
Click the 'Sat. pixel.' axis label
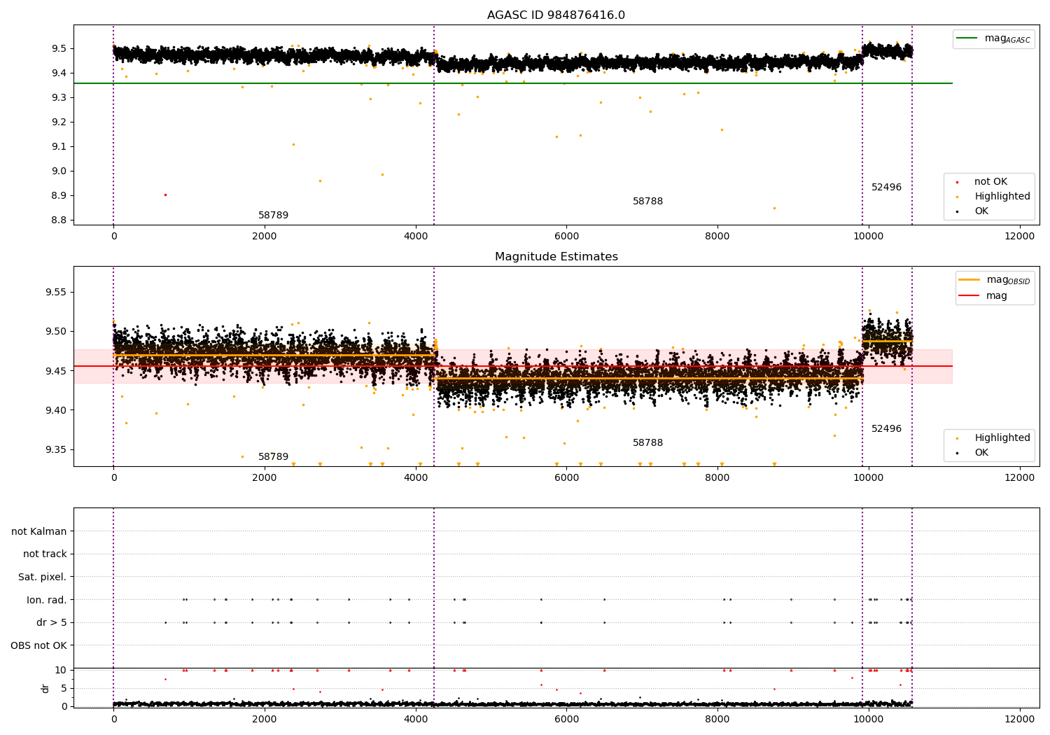point(43,577)
